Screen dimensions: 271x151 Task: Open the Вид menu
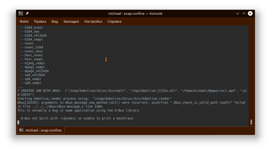[x=55, y=22]
